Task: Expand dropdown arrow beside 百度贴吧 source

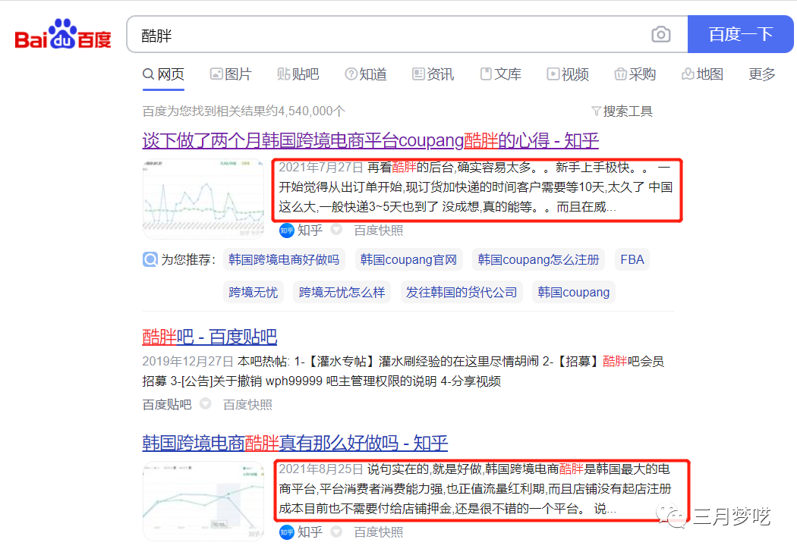Action: pyautogui.click(x=206, y=403)
